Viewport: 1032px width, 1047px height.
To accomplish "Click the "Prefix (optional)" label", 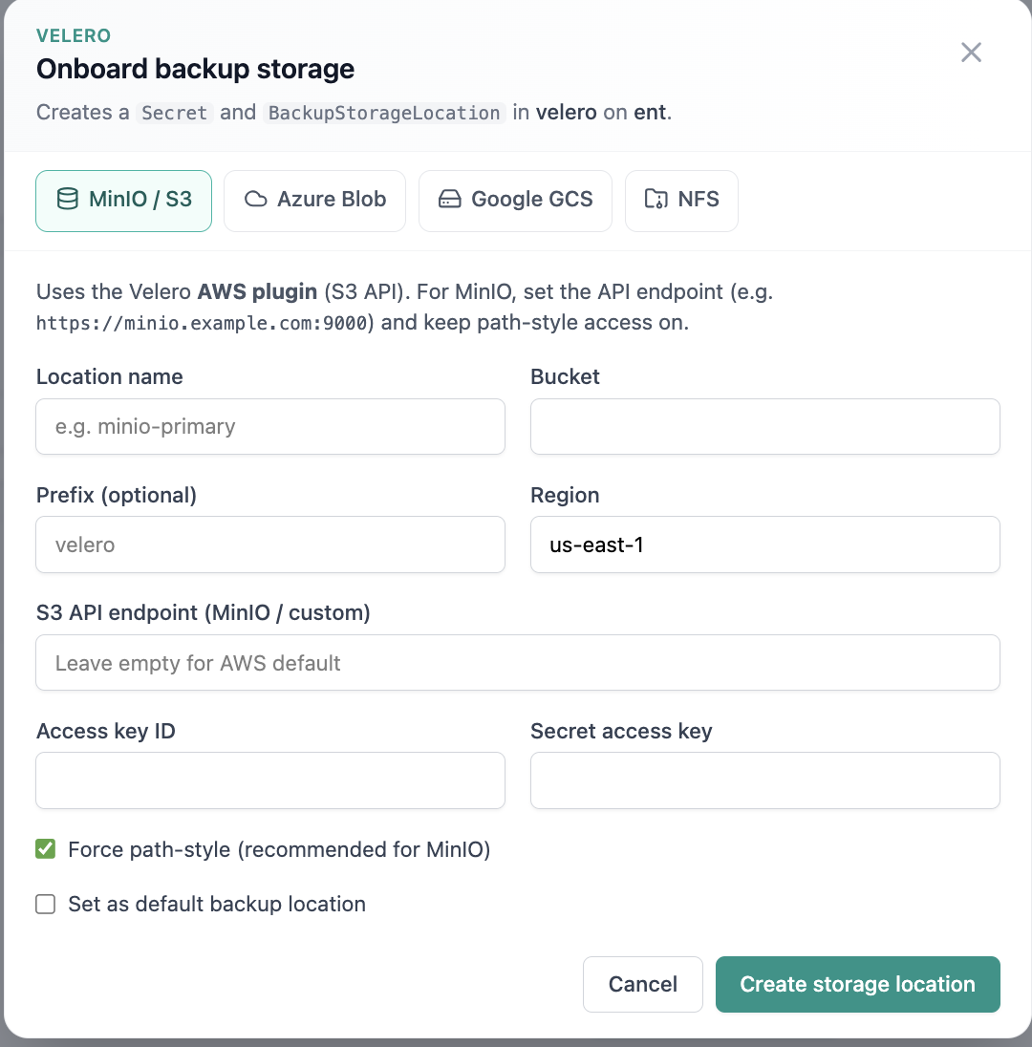I will 117,496.
